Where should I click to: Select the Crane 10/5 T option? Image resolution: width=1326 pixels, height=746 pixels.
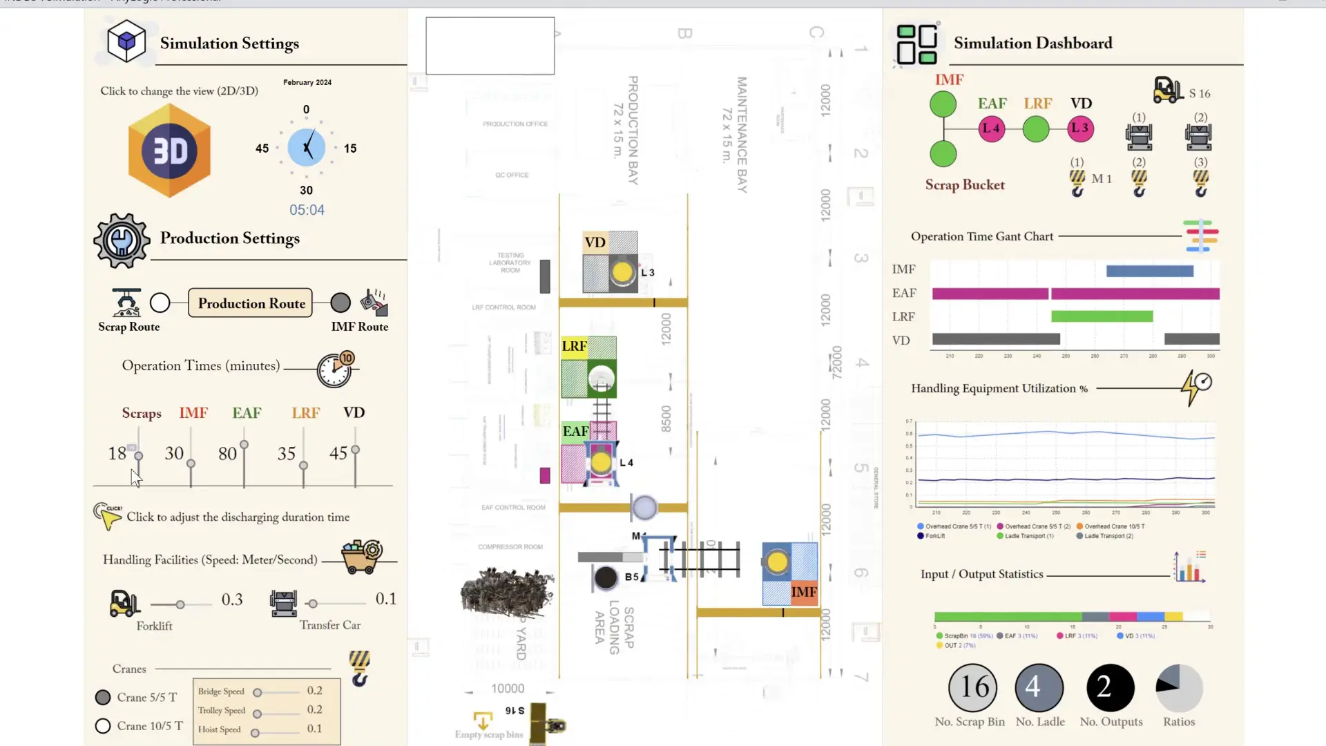click(x=103, y=726)
